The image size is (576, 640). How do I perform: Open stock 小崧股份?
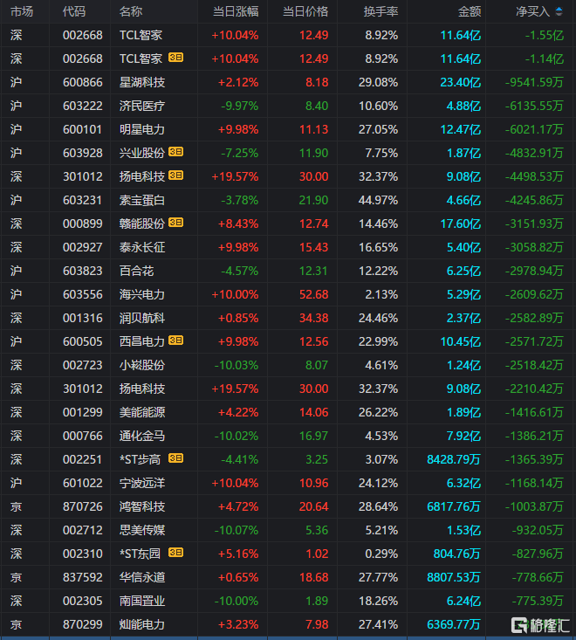pyautogui.click(x=142, y=365)
